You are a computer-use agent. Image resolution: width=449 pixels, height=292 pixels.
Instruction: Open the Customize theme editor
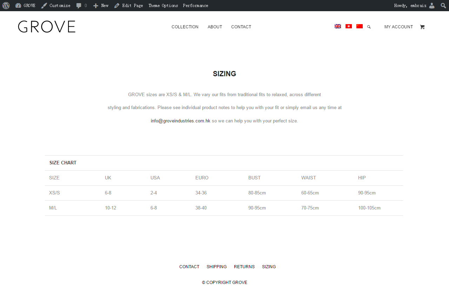click(x=56, y=6)
